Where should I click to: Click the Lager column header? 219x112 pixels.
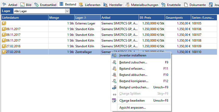tap(87, 18)
